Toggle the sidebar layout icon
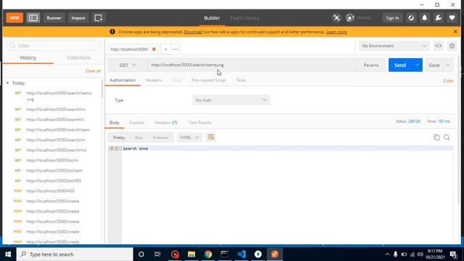Image resolution: width=464 pixels, height=261 pixels. pyautogui.click(x=33, y=17)
